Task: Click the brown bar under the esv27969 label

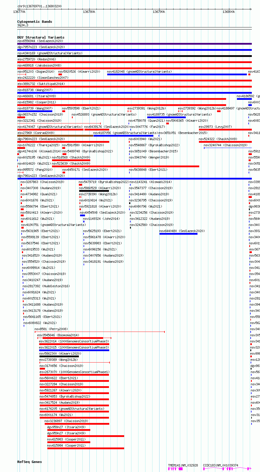Action: pos(55,136)
